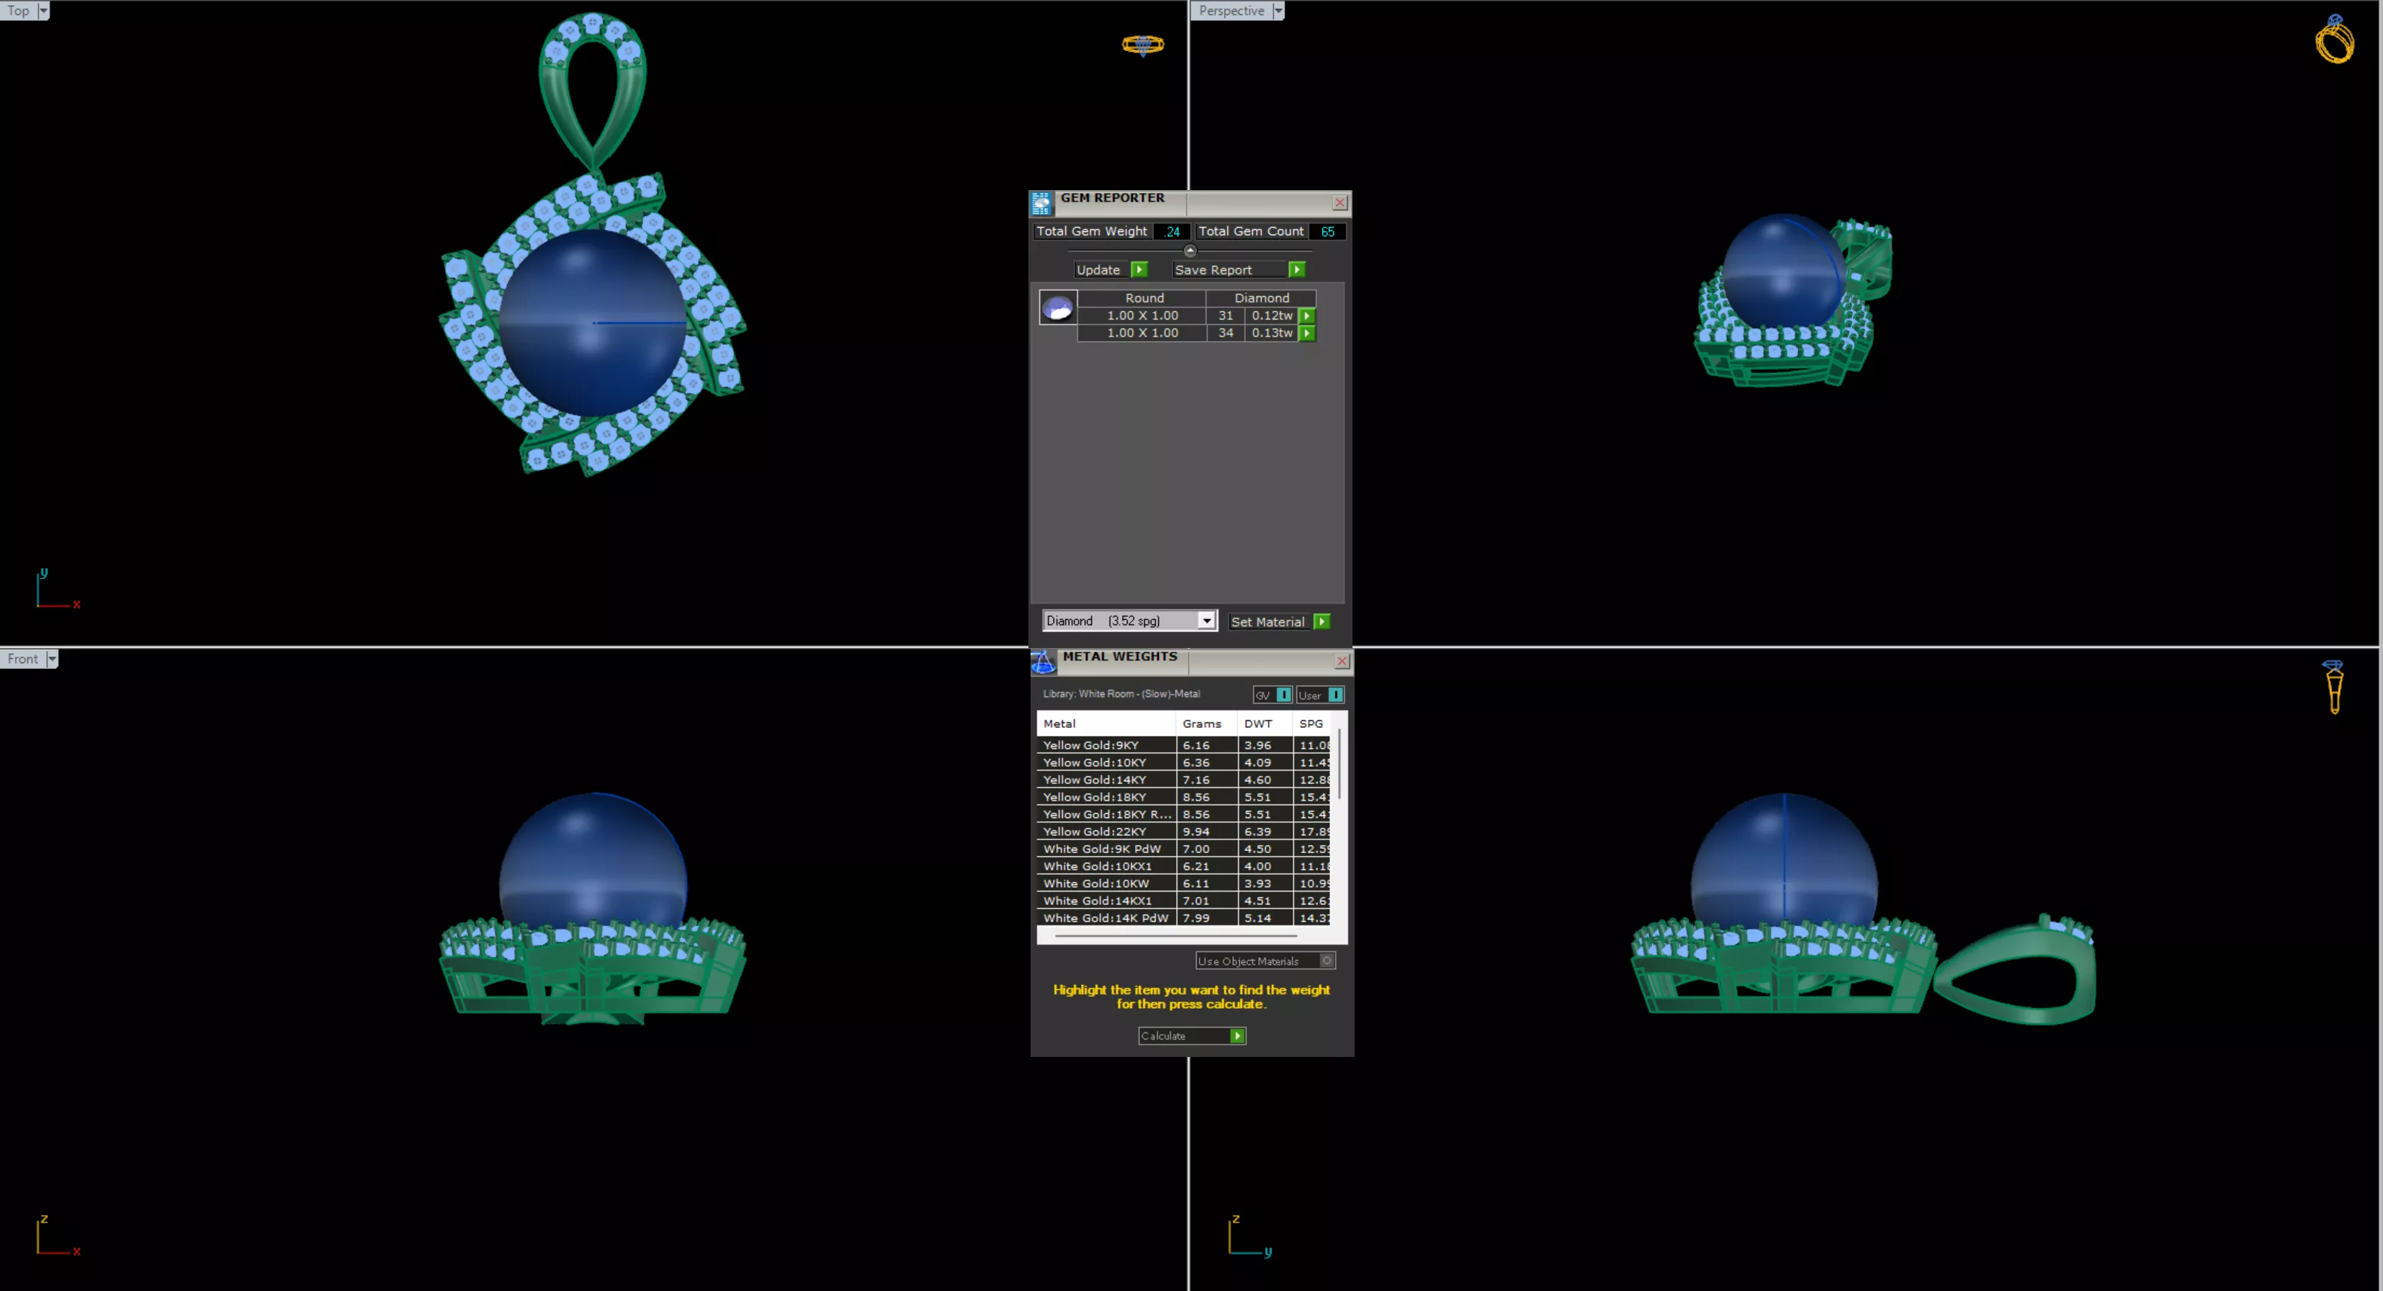Select the Yellow Gold:22KY row
This screenshot has width=2383, height=1291.
(x=1183, y=832)
